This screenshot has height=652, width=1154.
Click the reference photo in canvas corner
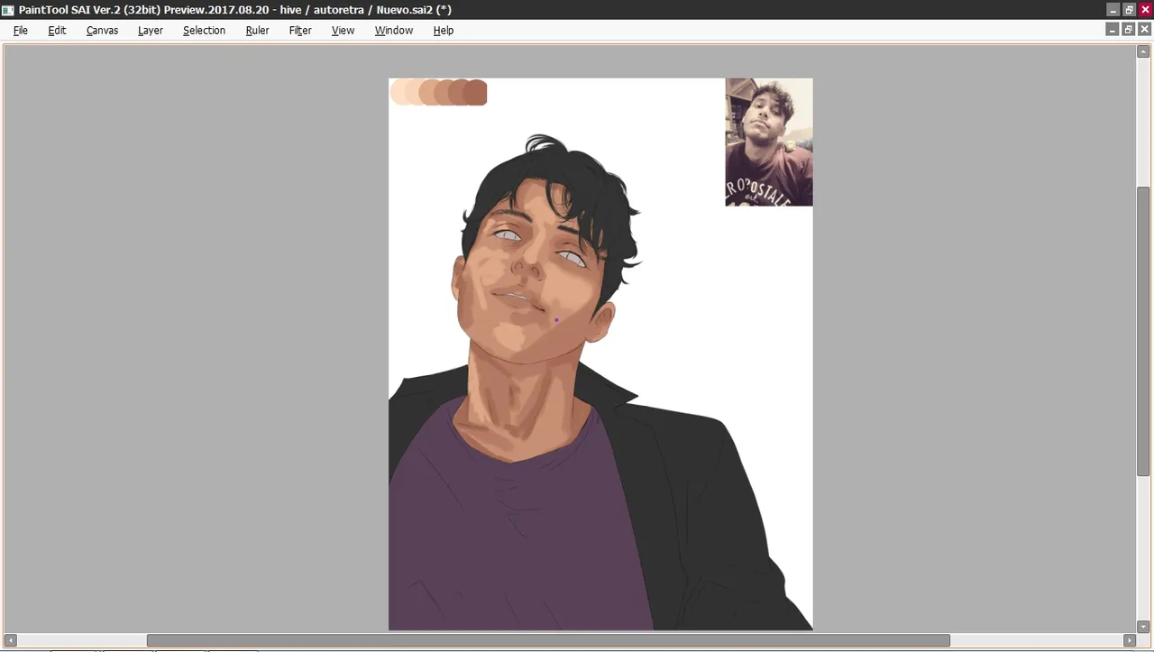[x=769, y=142]
